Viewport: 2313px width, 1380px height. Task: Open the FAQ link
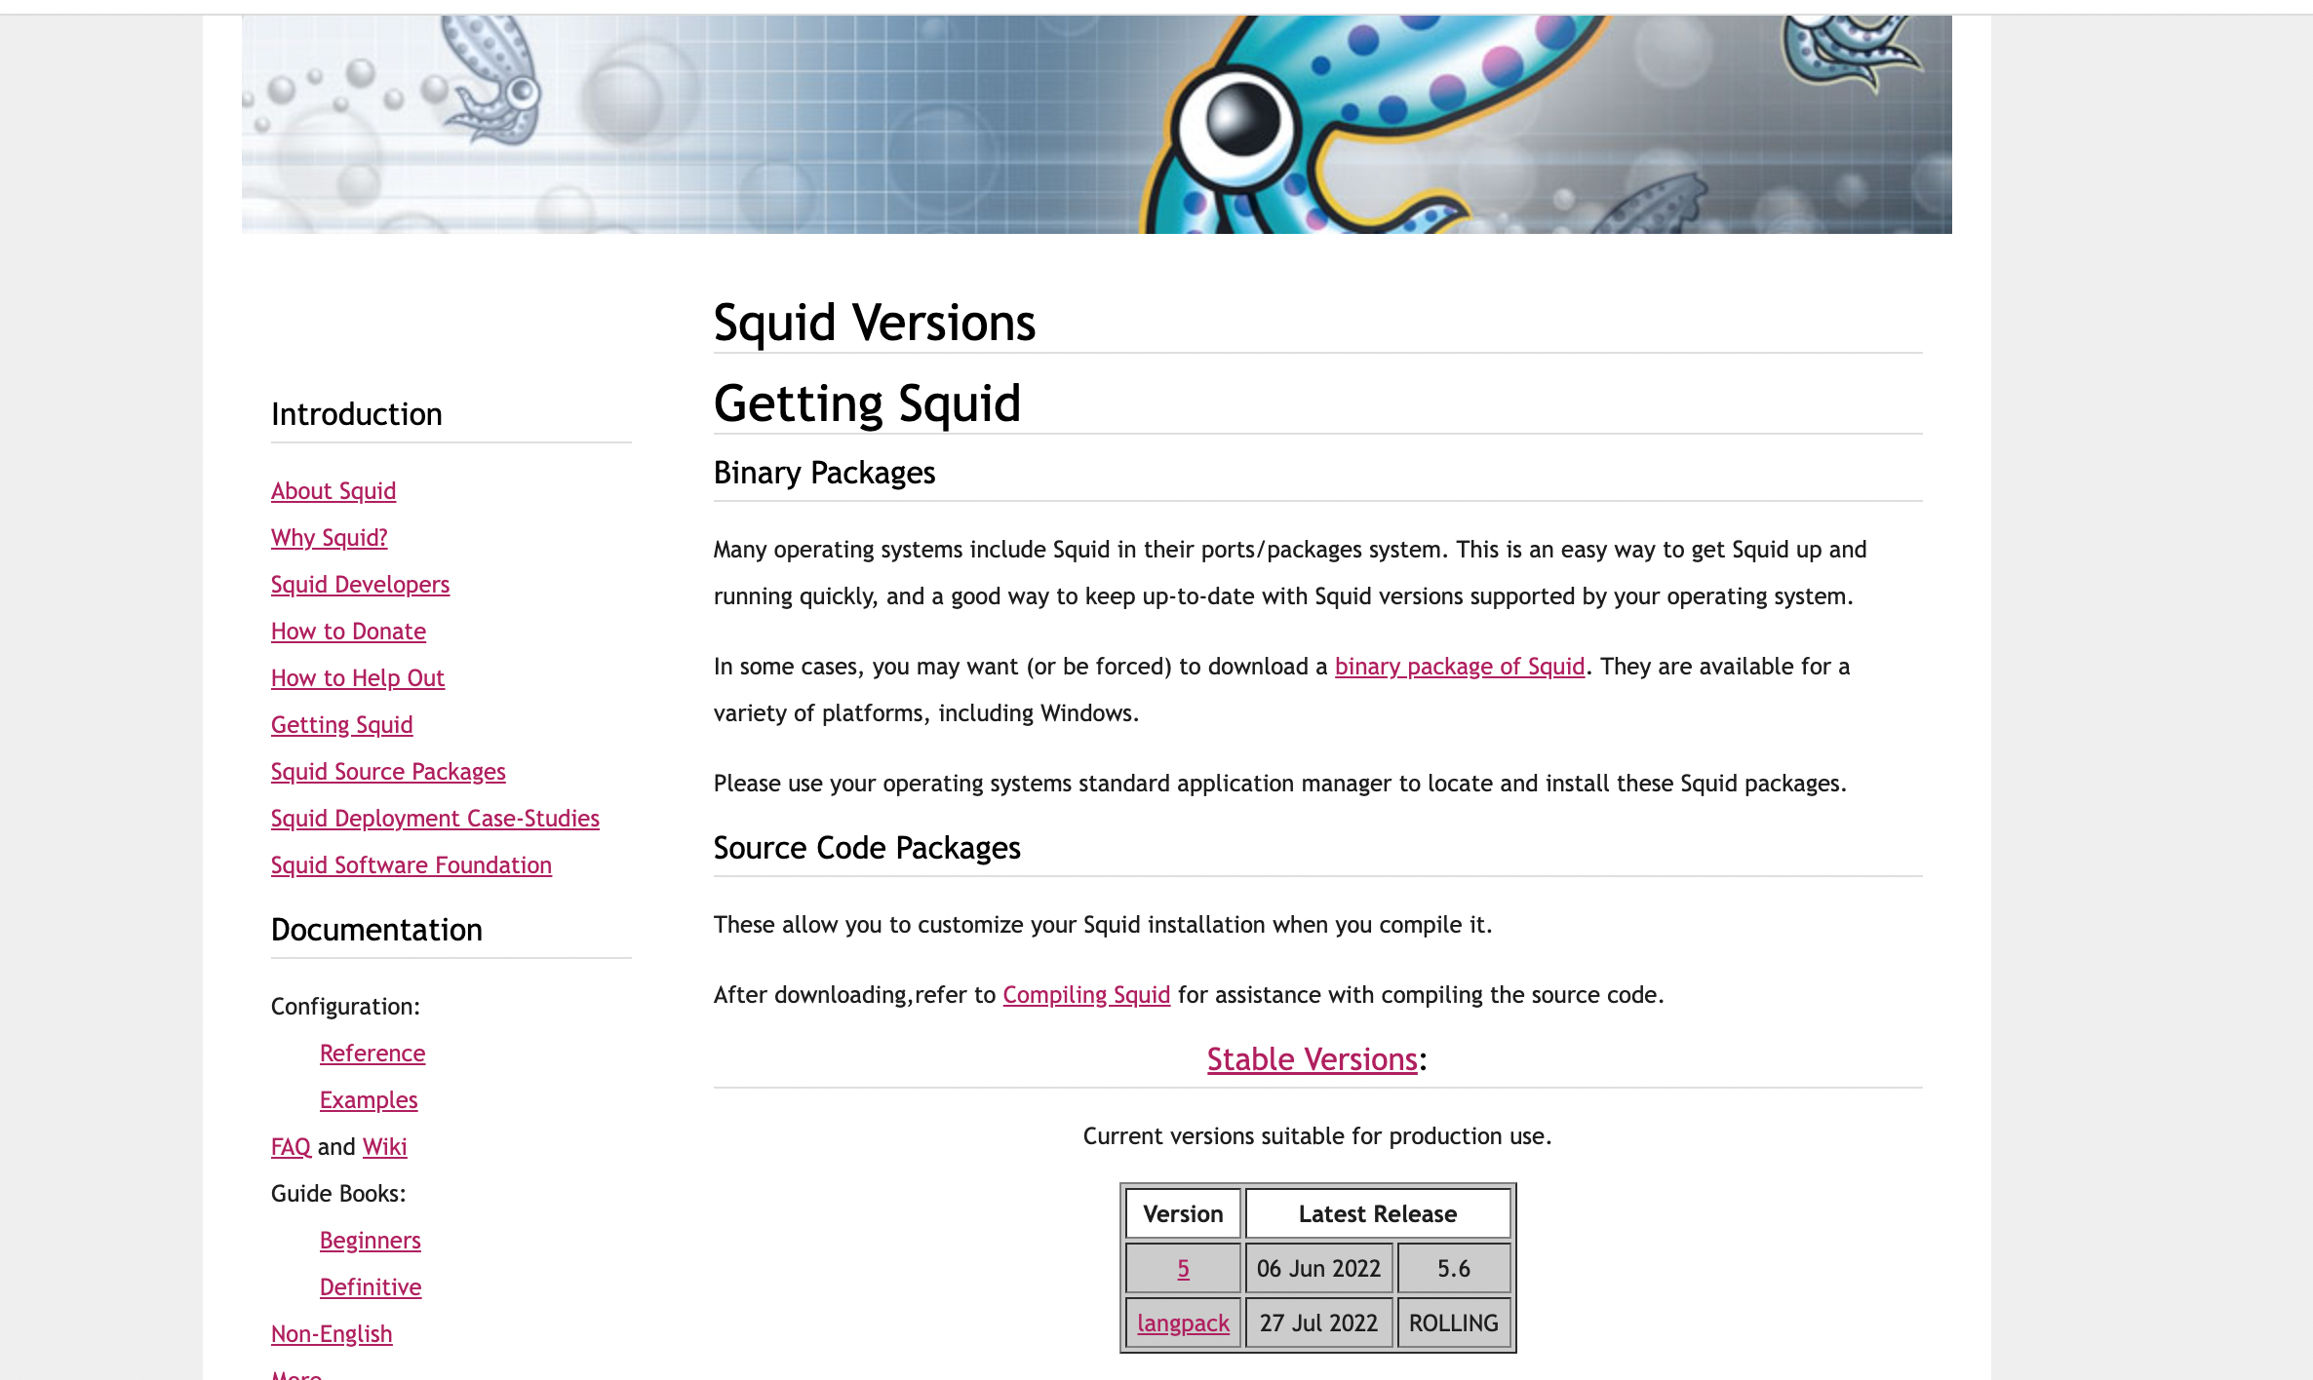pyautogui.click(x=291, y=1147)
